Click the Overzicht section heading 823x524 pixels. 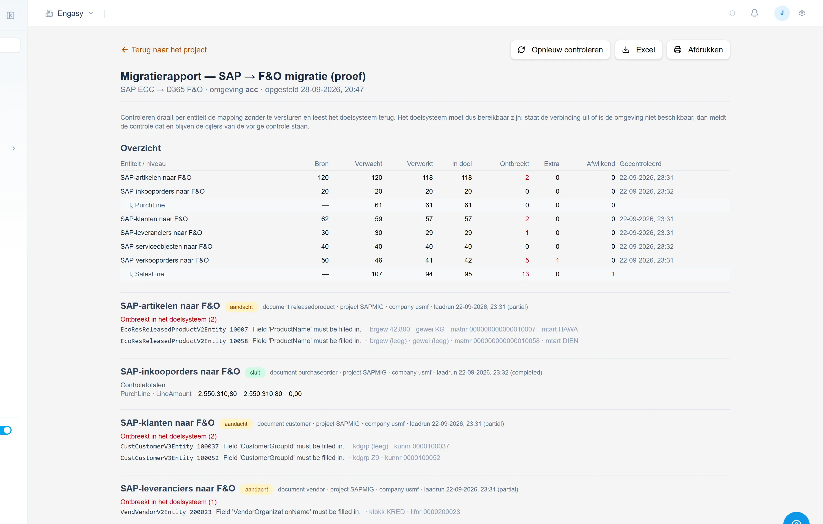click(141, 148)
